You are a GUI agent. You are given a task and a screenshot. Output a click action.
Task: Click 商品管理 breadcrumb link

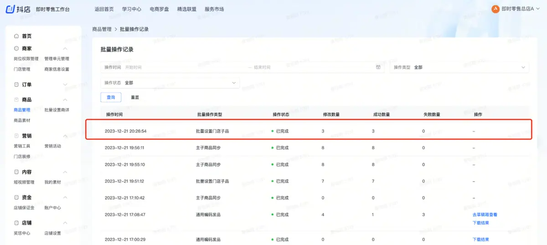[102, 29]
